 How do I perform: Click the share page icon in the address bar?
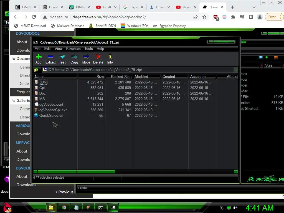(x=196, y=17)
